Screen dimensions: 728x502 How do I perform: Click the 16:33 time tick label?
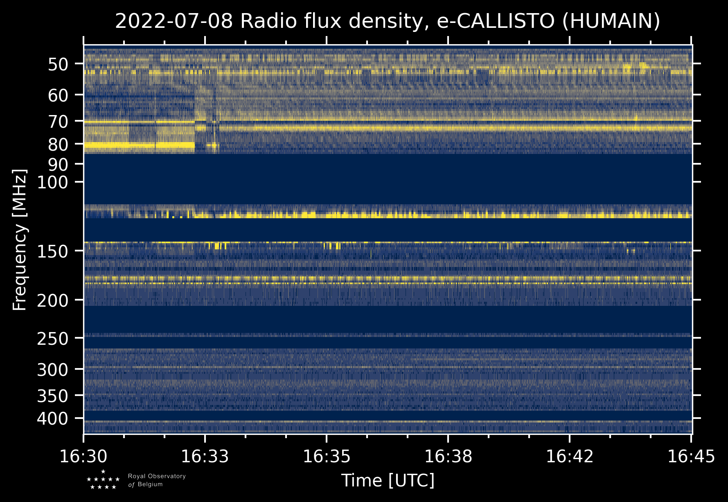205,457
